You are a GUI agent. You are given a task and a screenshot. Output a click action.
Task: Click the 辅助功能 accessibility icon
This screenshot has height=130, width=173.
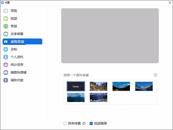(6, 80)
